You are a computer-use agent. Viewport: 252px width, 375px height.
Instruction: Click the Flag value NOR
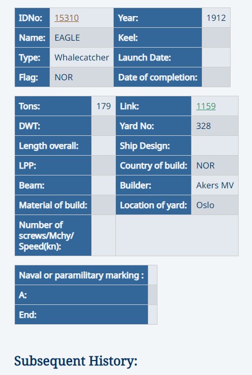(64, 78)
